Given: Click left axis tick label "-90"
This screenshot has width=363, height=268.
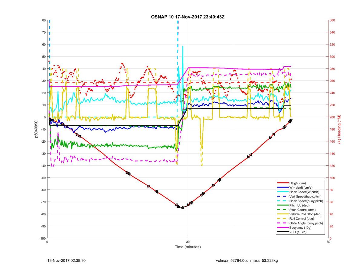Looking at the screenshot, I should [x=43, y=226].
